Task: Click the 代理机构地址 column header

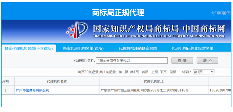Action: click(154, 82)
